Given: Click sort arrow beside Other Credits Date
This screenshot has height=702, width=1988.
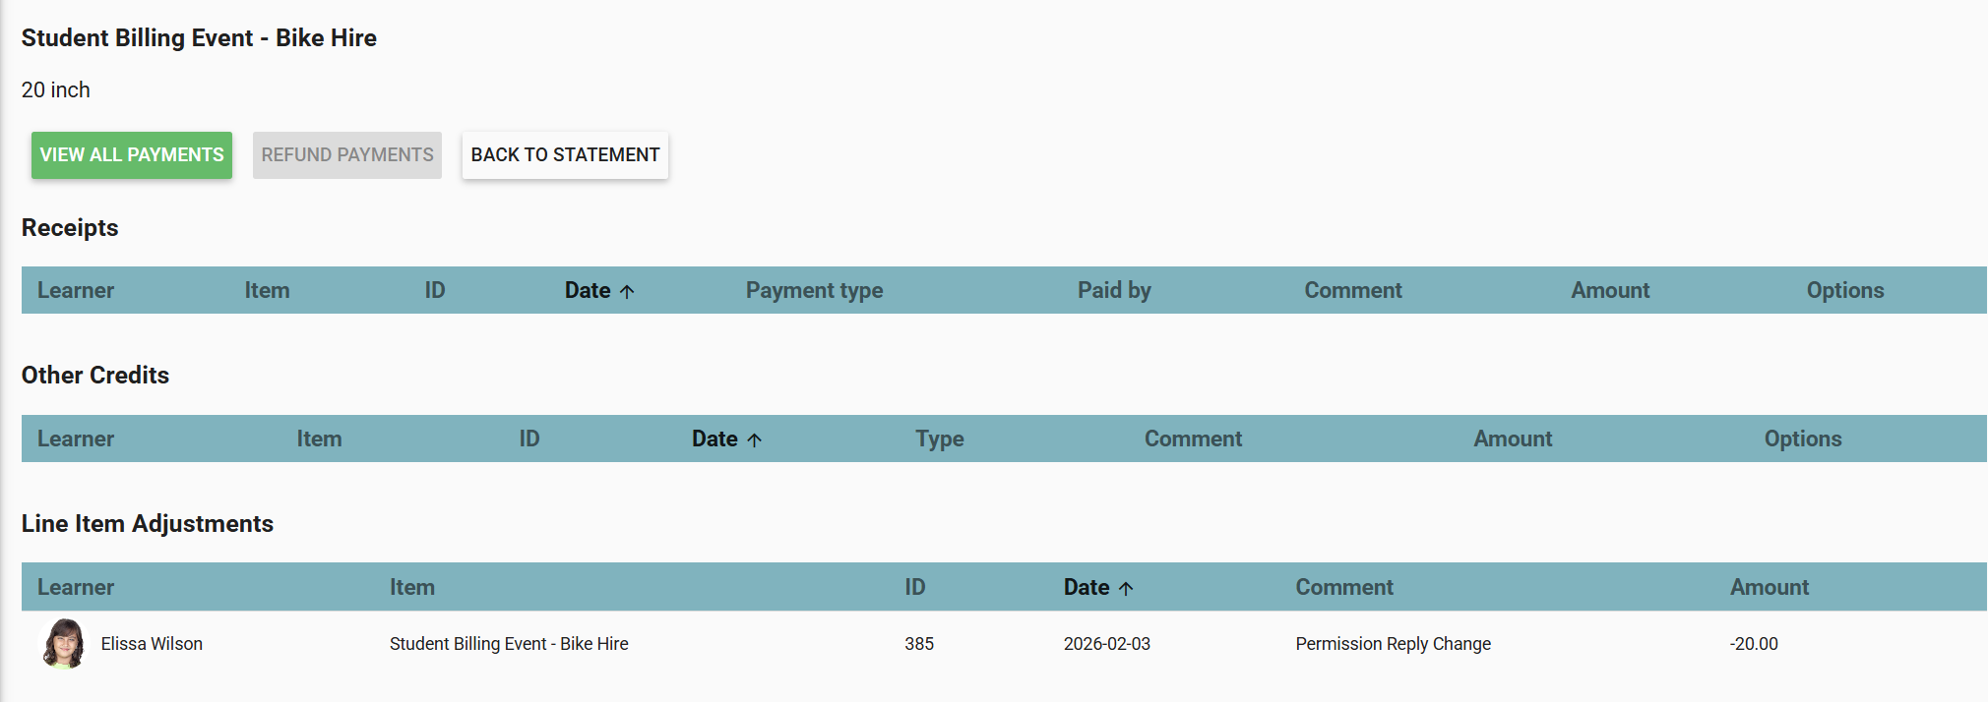Looking at the screenshot, I should 754,439.
